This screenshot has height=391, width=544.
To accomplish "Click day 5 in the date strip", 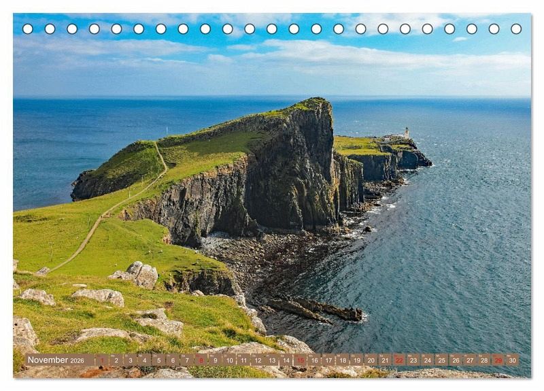I will pyautogui.click(x=158, y=360).
